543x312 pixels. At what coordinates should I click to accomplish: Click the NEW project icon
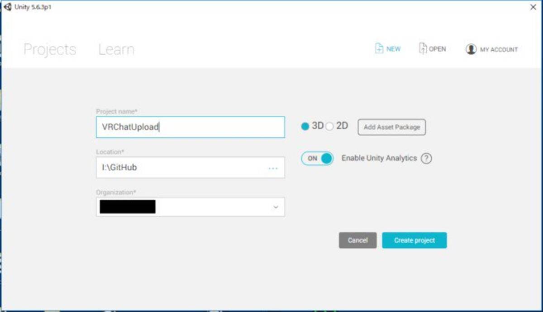coord(379,49)
